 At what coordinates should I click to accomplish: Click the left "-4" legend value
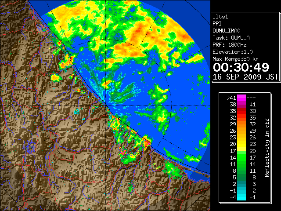click(233, 197)
